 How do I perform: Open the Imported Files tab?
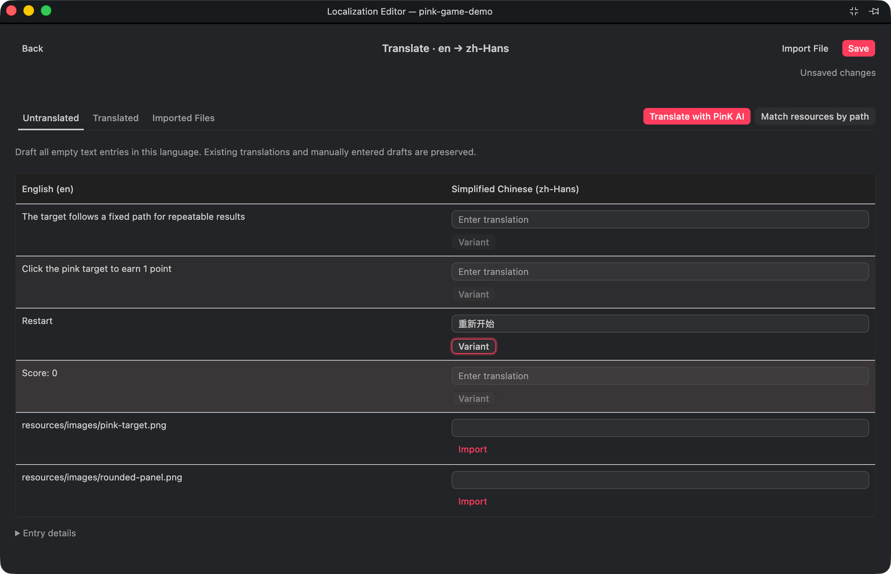(x=184, y=118)
